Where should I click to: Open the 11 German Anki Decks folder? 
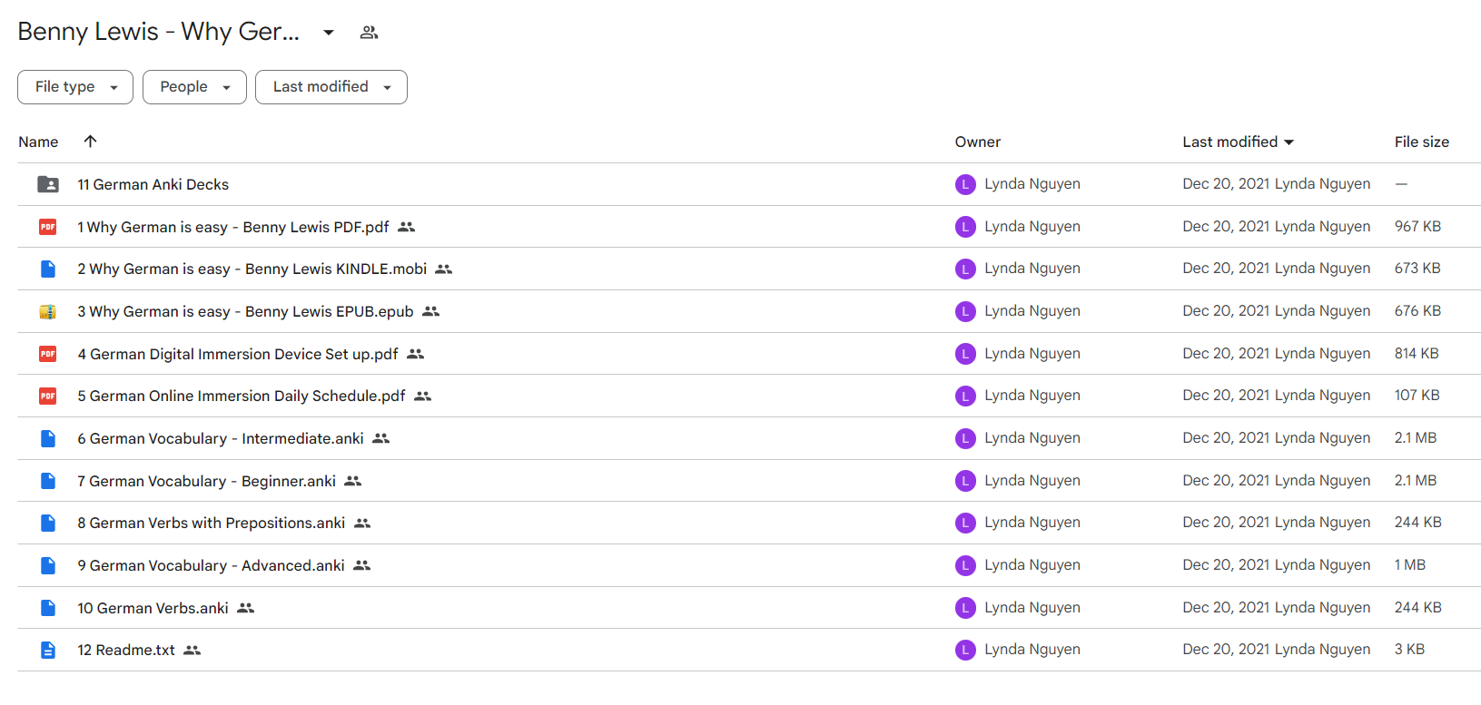point(153,184)
